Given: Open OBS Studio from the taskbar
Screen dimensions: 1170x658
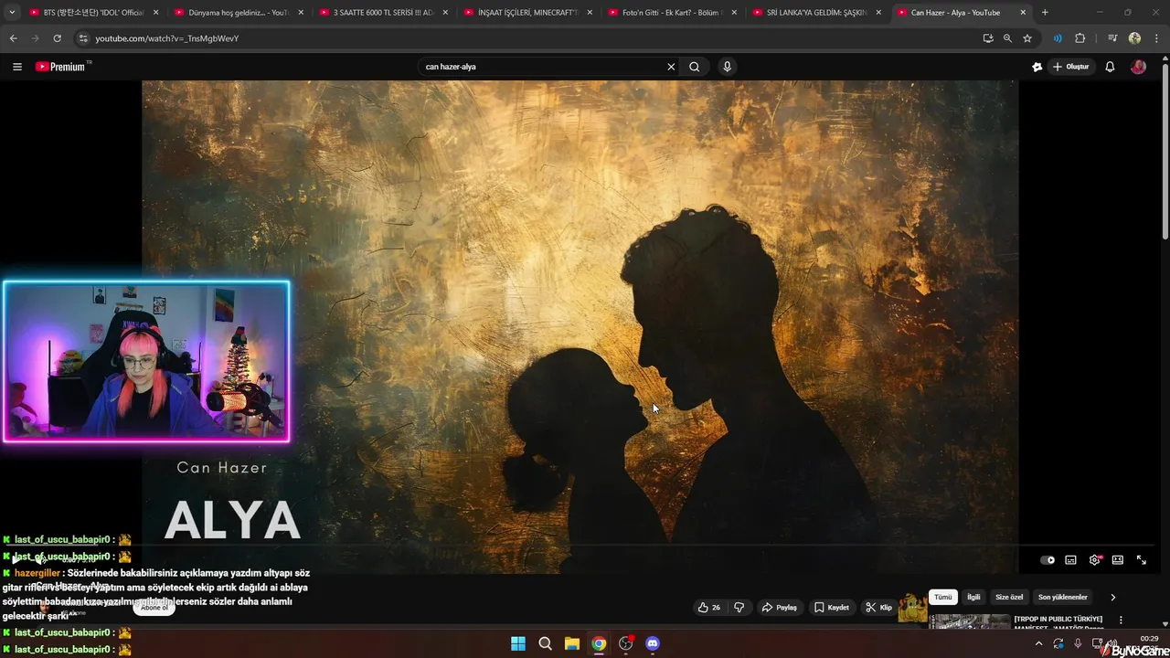Looking at the screenshot, I should pyautogui.click(x=625, y=643).
